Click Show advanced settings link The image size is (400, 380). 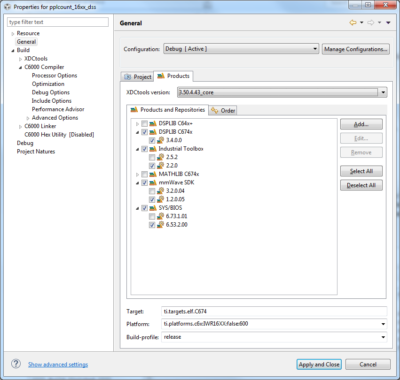click(x=58, y=364)
